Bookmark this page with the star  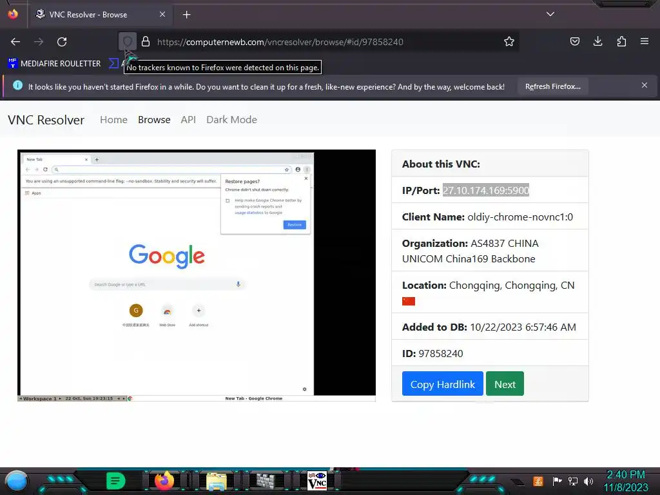(x=509, y=42)
